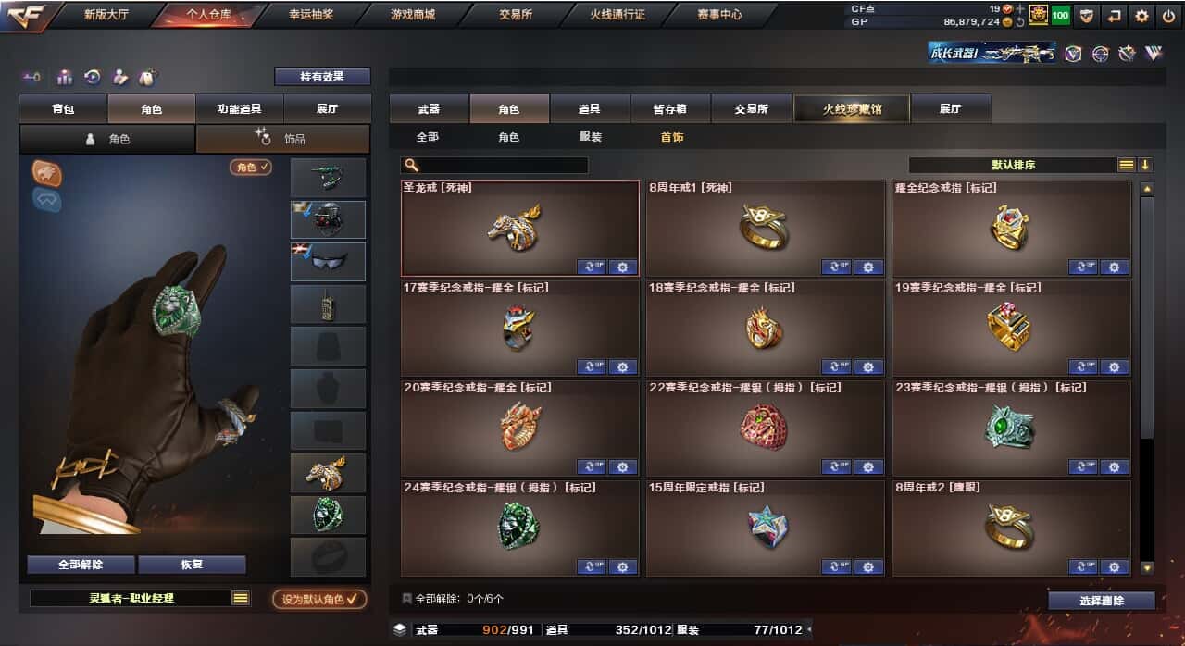
Task: Refresh GP balance with the circular arrow icon
Action: (x=1020, y=21)
